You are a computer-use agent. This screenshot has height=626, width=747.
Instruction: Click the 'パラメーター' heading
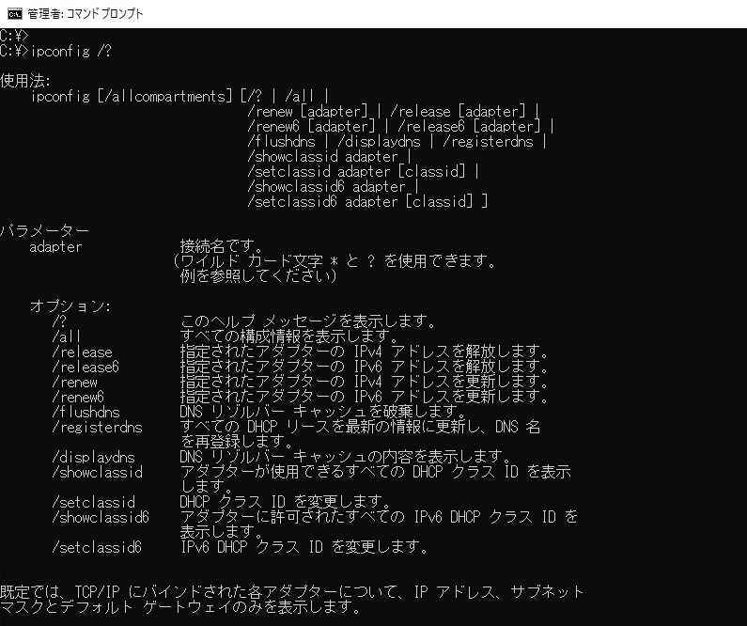coord(44,231)
